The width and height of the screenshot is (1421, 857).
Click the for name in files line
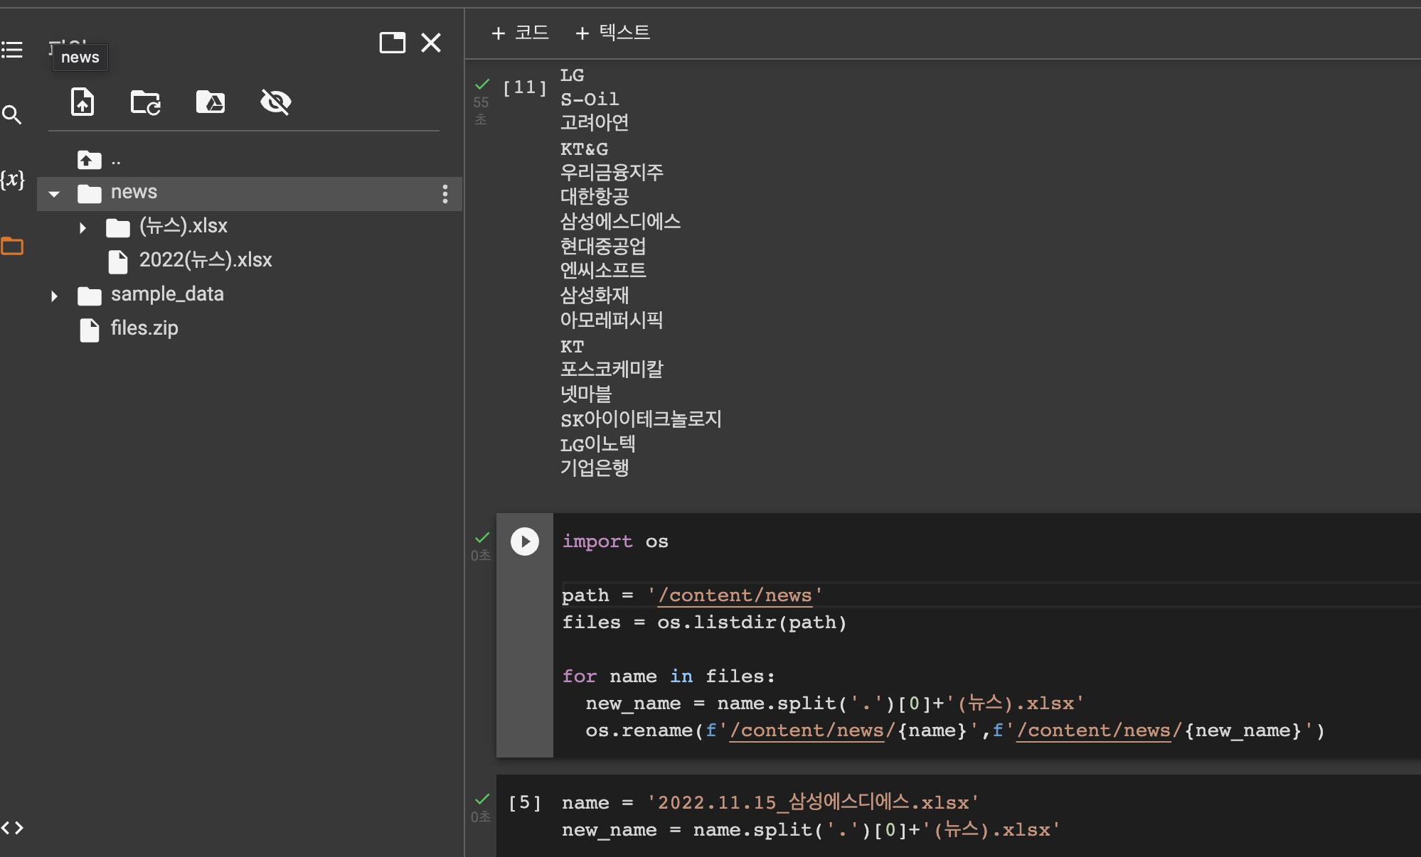click(x=669, y=677)
